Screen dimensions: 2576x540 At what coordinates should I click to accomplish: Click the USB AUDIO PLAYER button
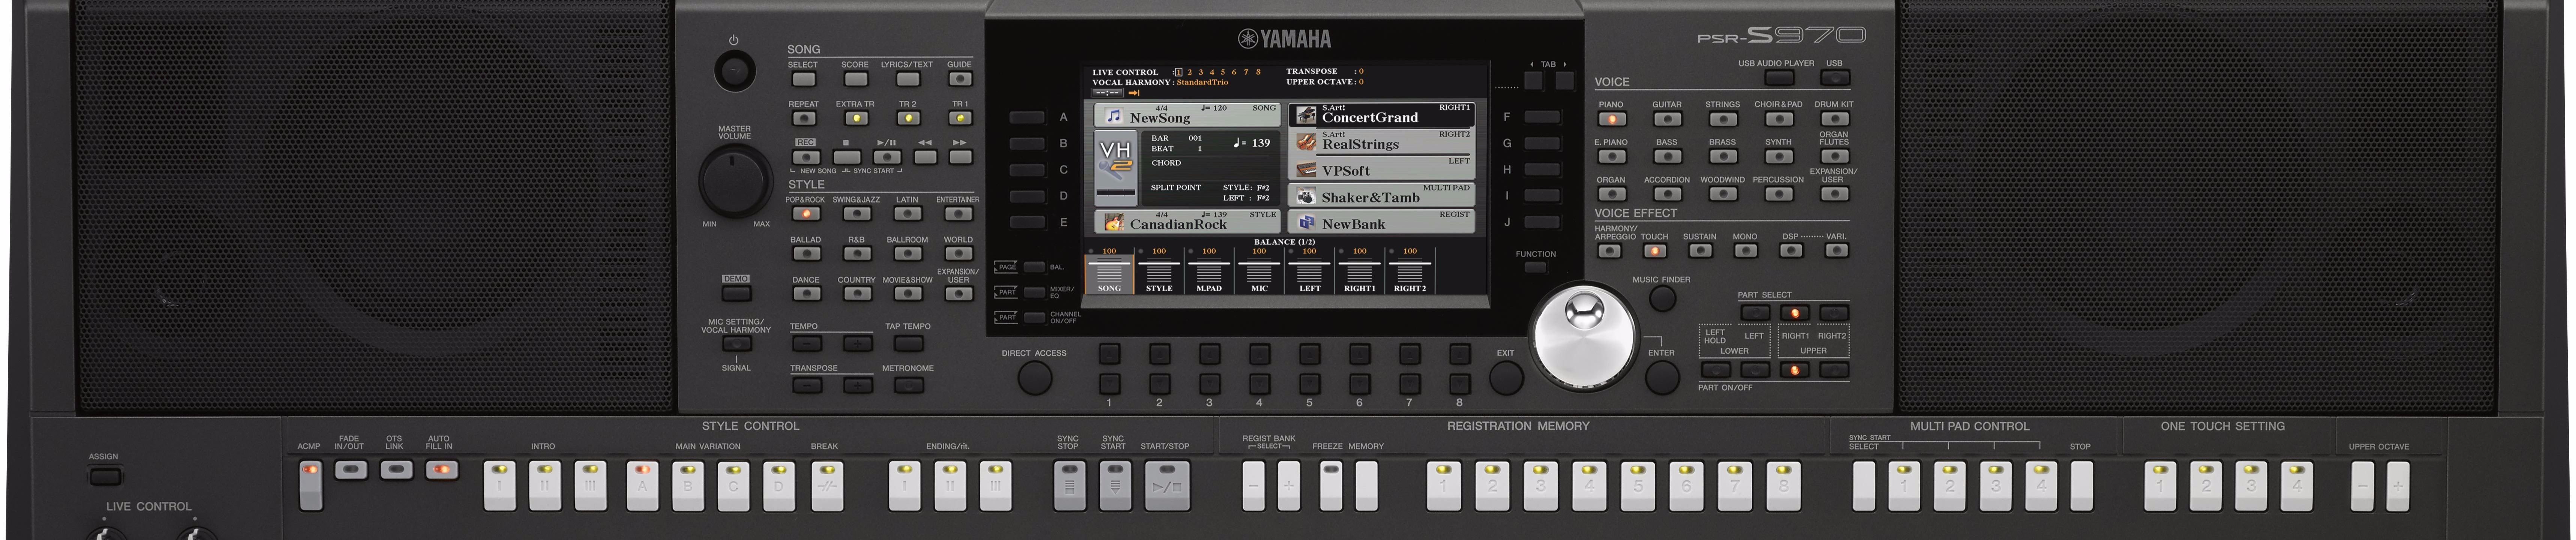[x=1779, y=77]
